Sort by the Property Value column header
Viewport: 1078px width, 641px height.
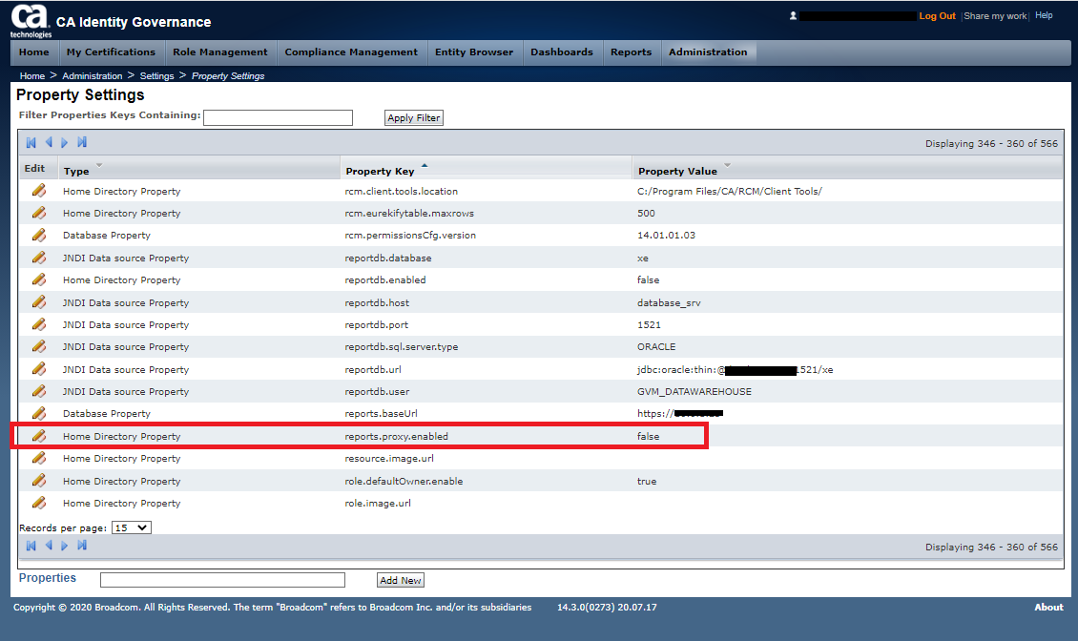tap(677, 172)
